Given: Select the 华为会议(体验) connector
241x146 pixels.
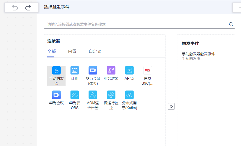Looking at the screenshot, I should click(x=93, y=70).
